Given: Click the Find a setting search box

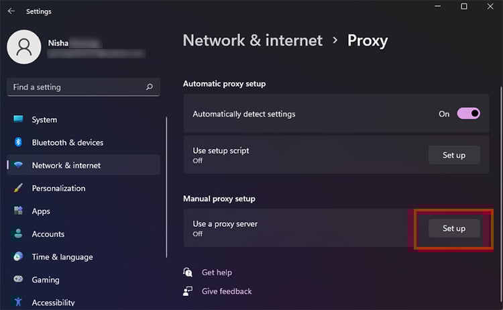Looking at the screenshot, I should coord(74,87).
